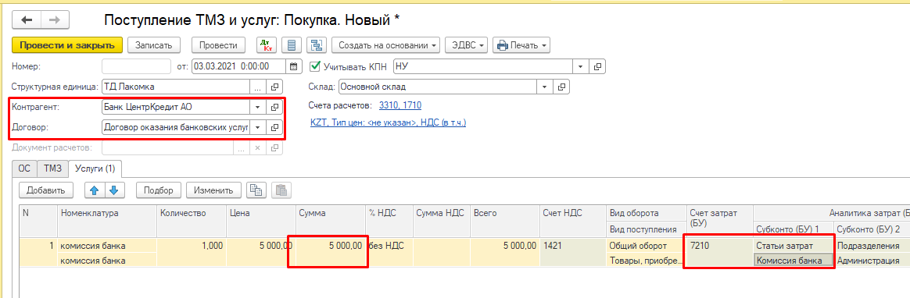Switch to the Услуги (1) tab
This screenshot has width=910, height=298.
point(95,169)
